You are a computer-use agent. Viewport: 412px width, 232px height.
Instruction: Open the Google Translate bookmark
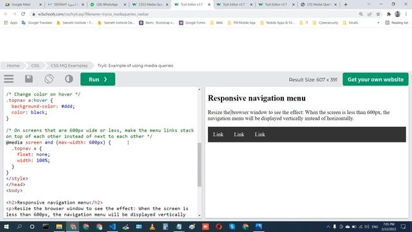37,23
